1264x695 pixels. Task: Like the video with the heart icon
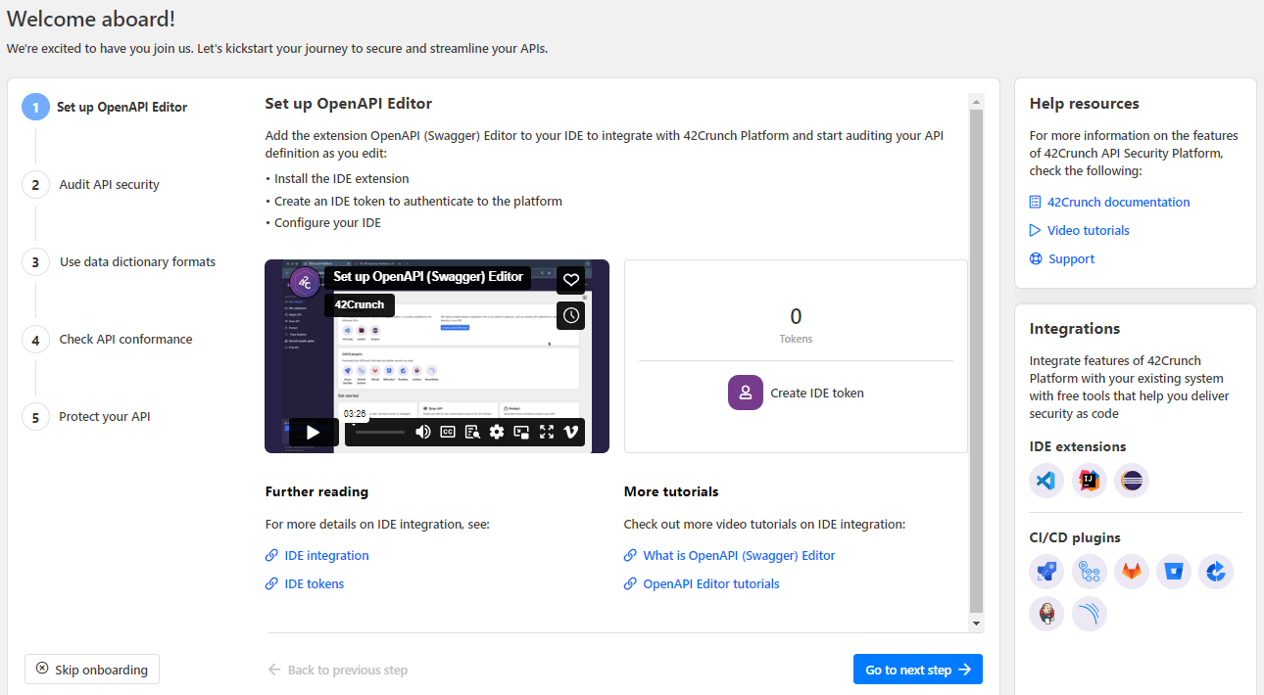(571, 280)
